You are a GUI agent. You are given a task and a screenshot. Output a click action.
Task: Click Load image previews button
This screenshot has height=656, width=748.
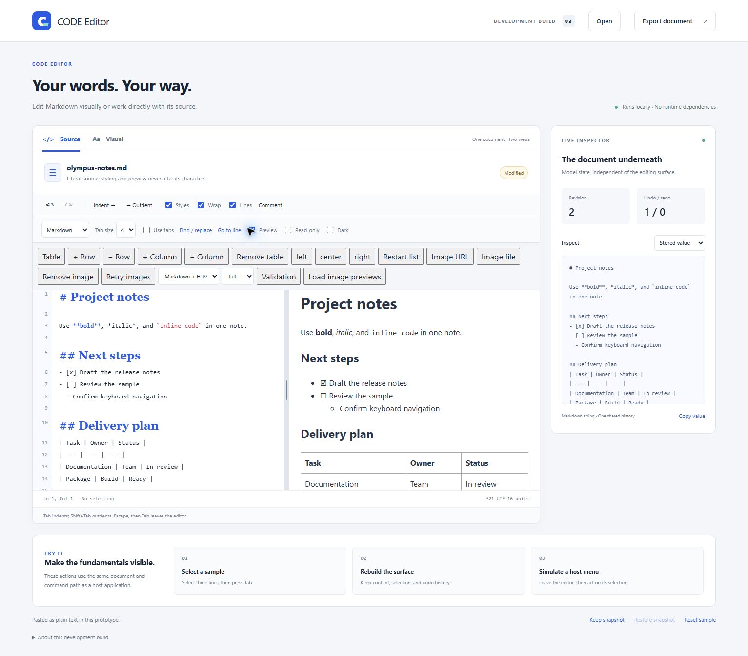344,277
